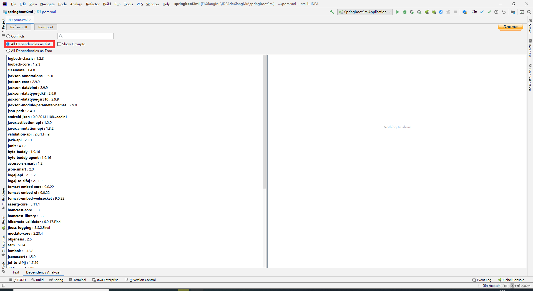Run Springboot2mlApplication with the green play icon
The height and width of the screenshot is (291, 533).
398,12
